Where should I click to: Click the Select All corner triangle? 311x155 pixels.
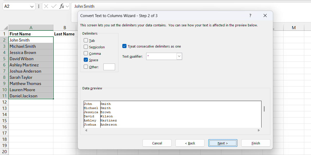tap(5, 28)
